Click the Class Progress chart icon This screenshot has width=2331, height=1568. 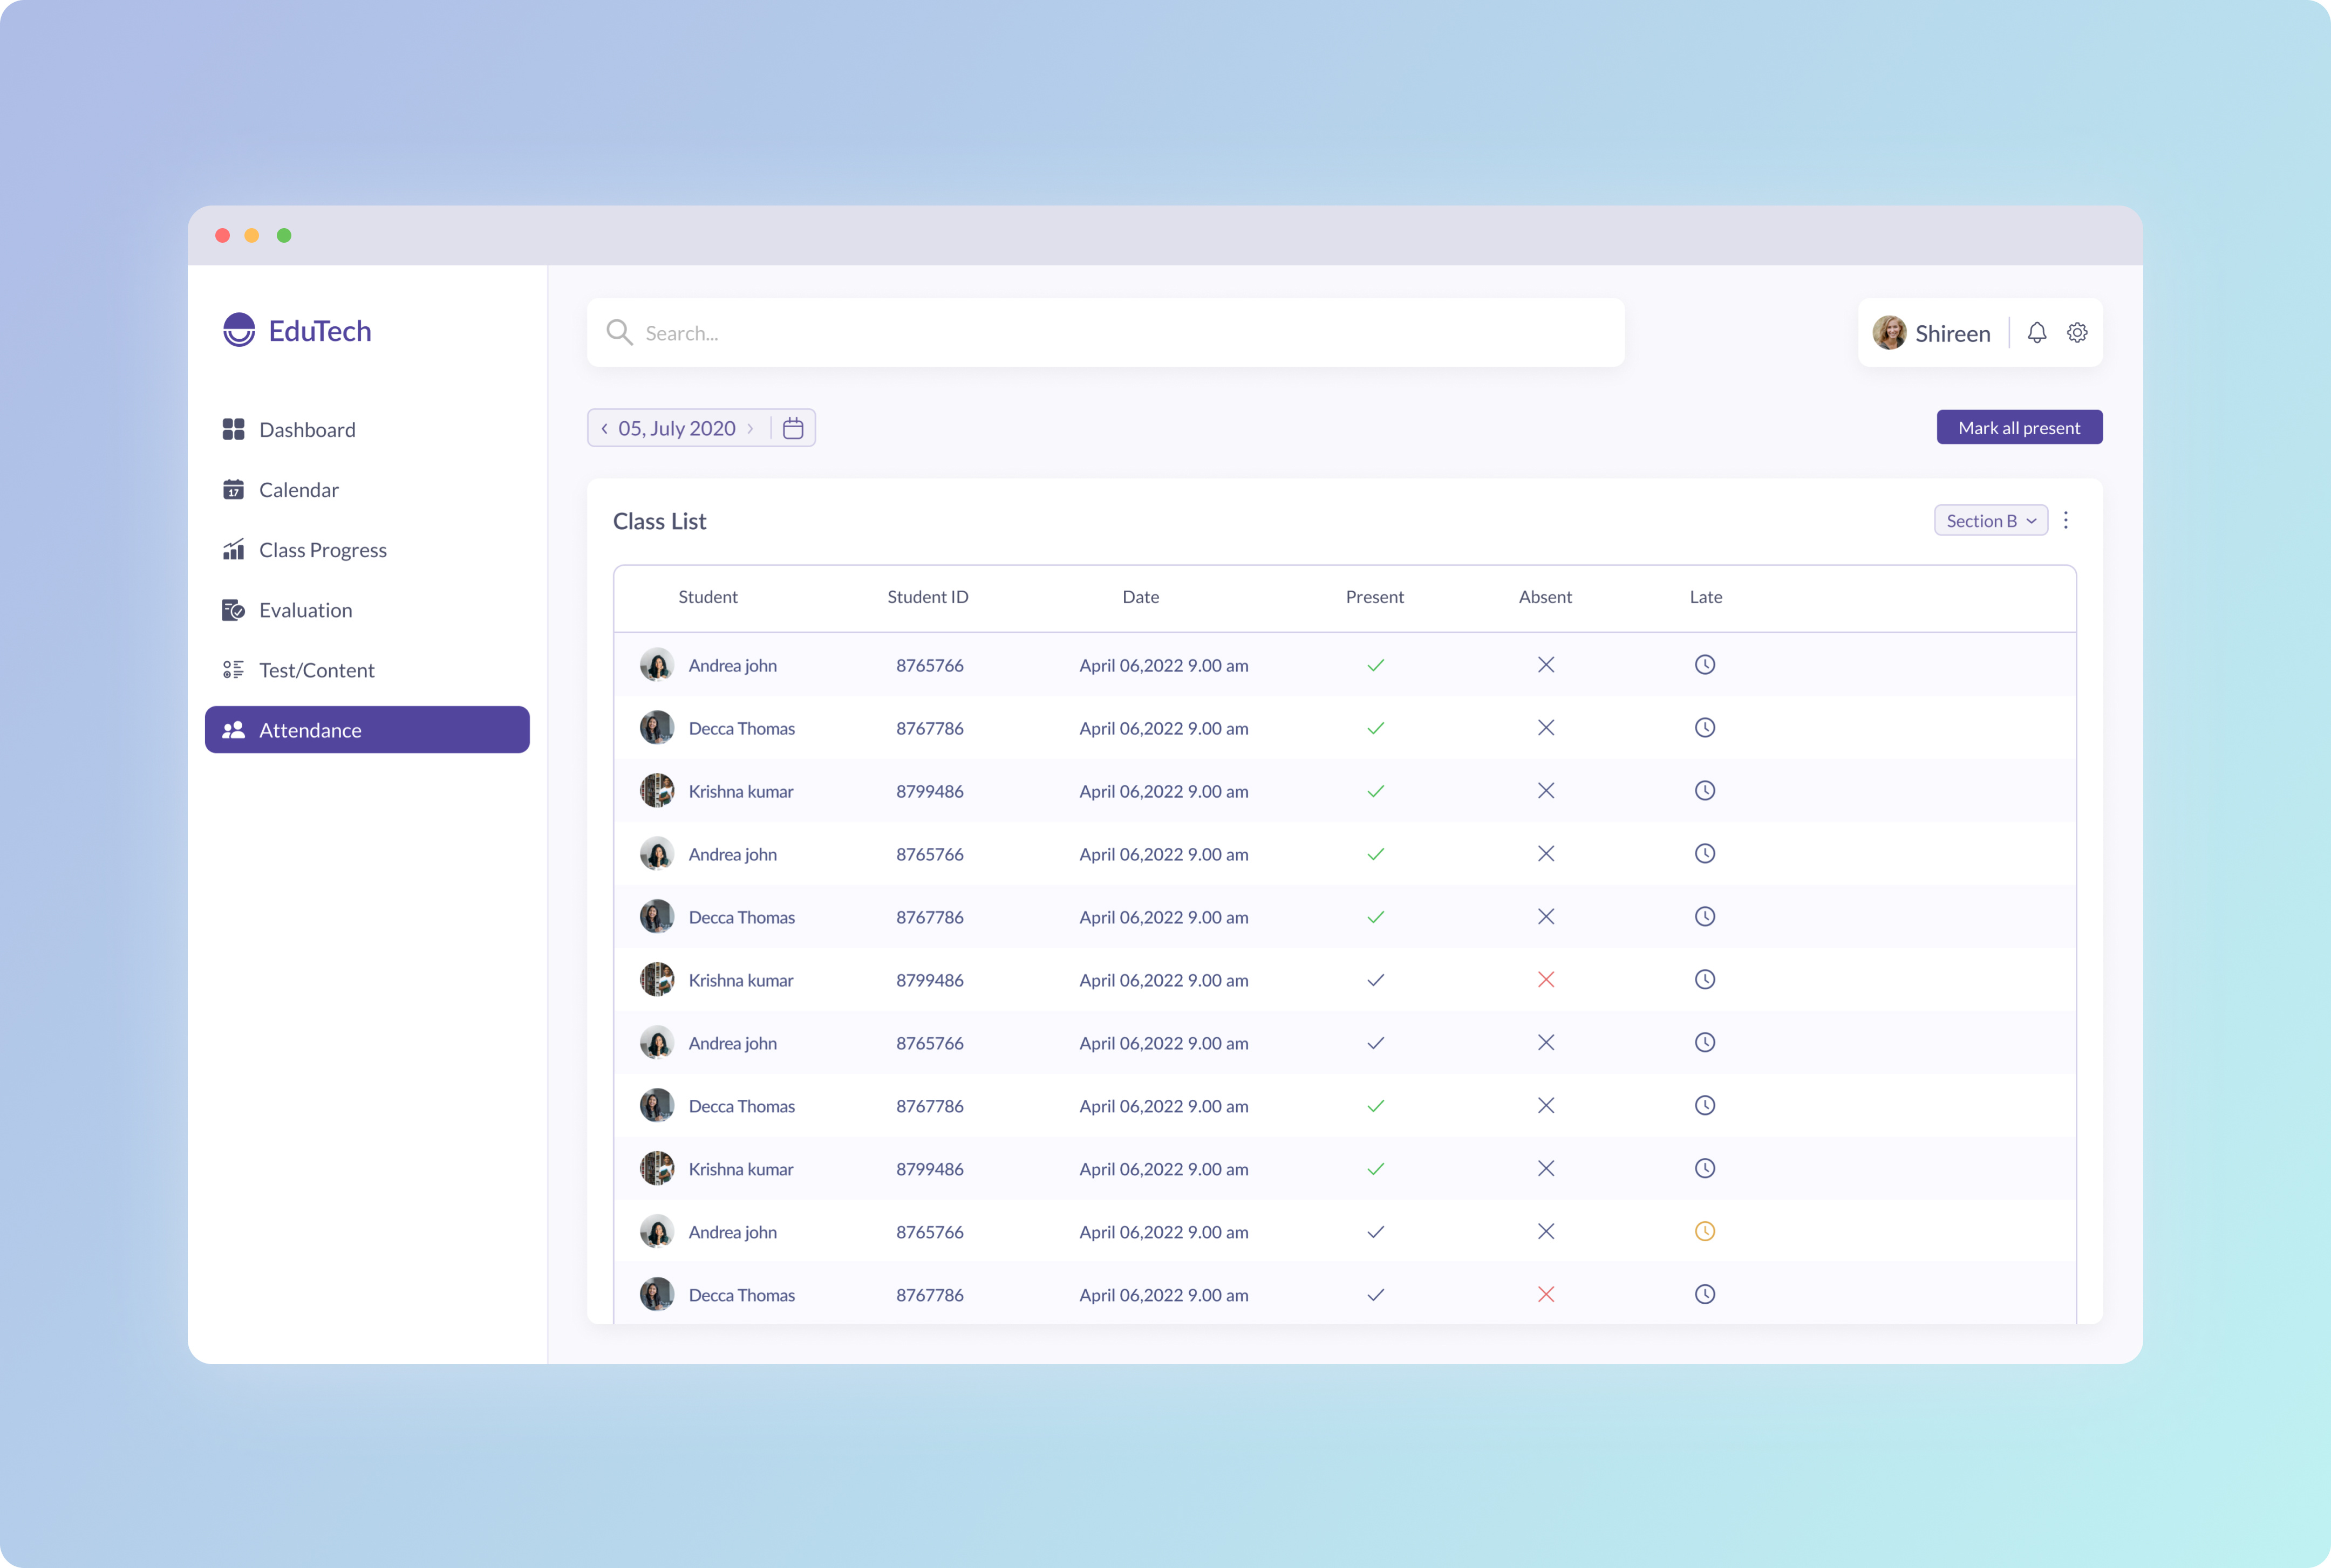click(x=234, y=549)
